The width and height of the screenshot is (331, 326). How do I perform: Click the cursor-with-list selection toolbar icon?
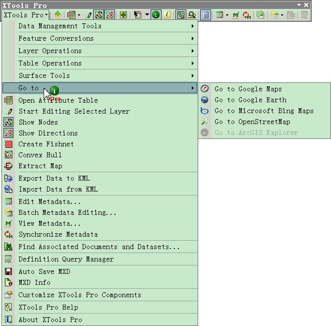(138, 15)
